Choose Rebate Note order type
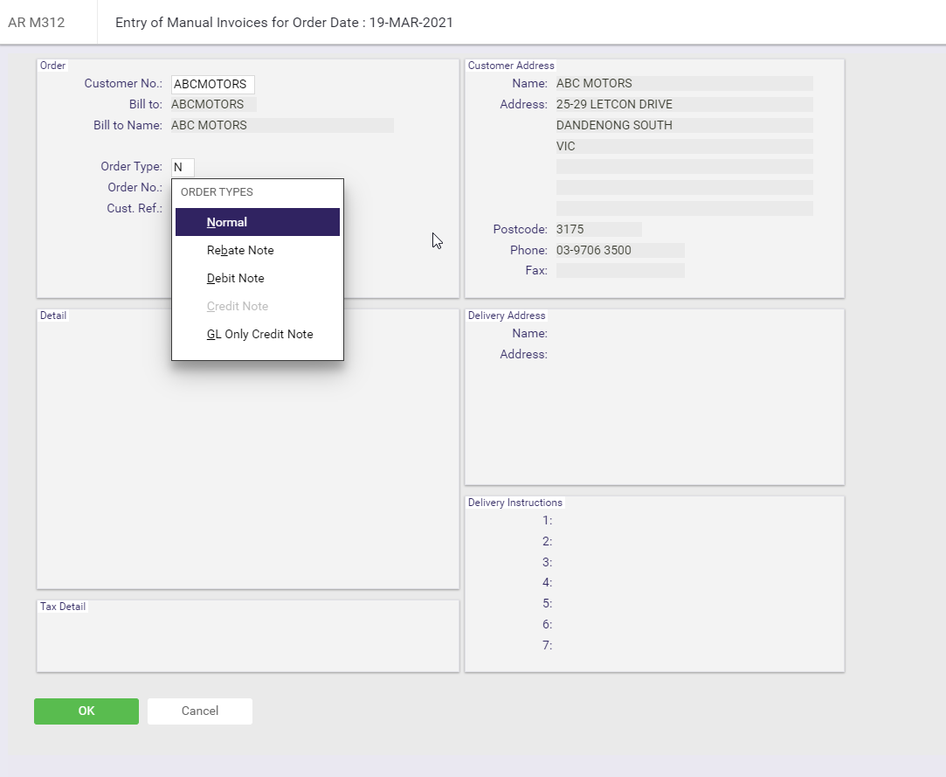946x777 pixels. [x=258, y=250]
